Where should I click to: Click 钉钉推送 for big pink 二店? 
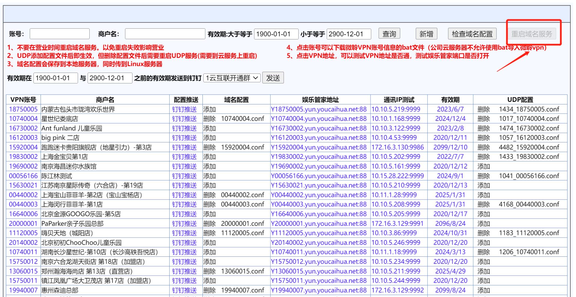184,138
